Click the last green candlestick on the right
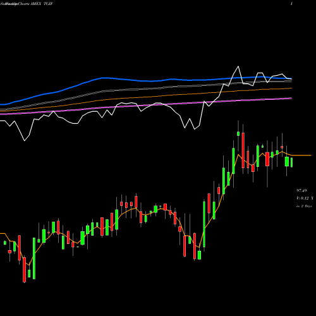This screenshot has width=316, height=316. tap(292, 162)
